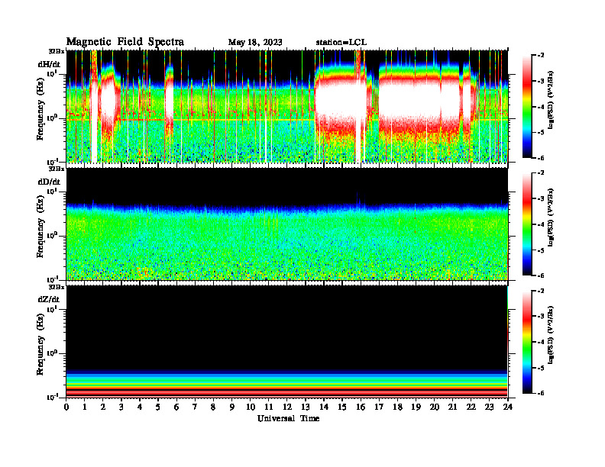This screenshot has width=605, height=467.
Task: Click hour "0" on the Universal Time axis
Action: point(66,407)
